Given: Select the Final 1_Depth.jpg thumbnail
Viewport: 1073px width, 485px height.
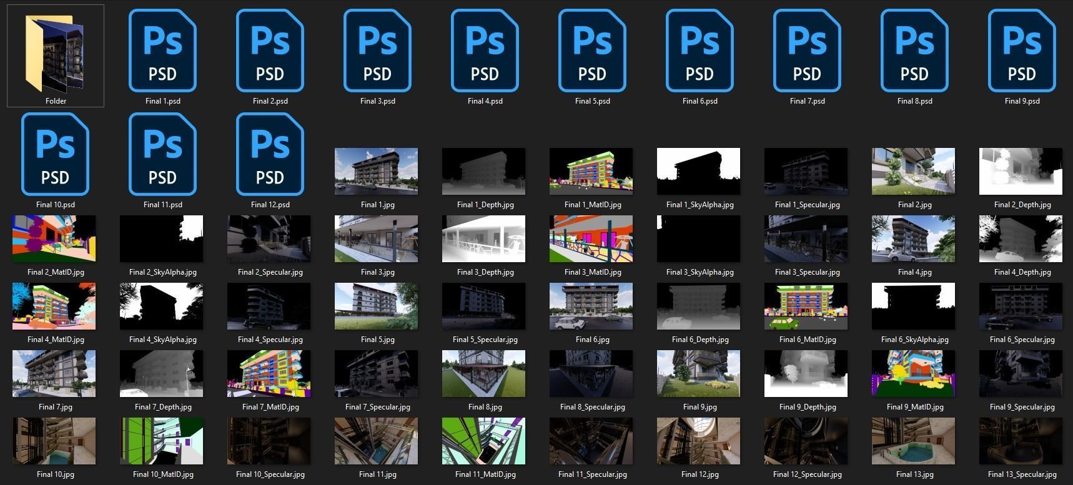Looking at the screenshot, I should click(x=484, y=172).
